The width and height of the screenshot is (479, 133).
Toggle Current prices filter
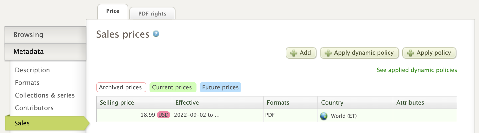(173, 87)
